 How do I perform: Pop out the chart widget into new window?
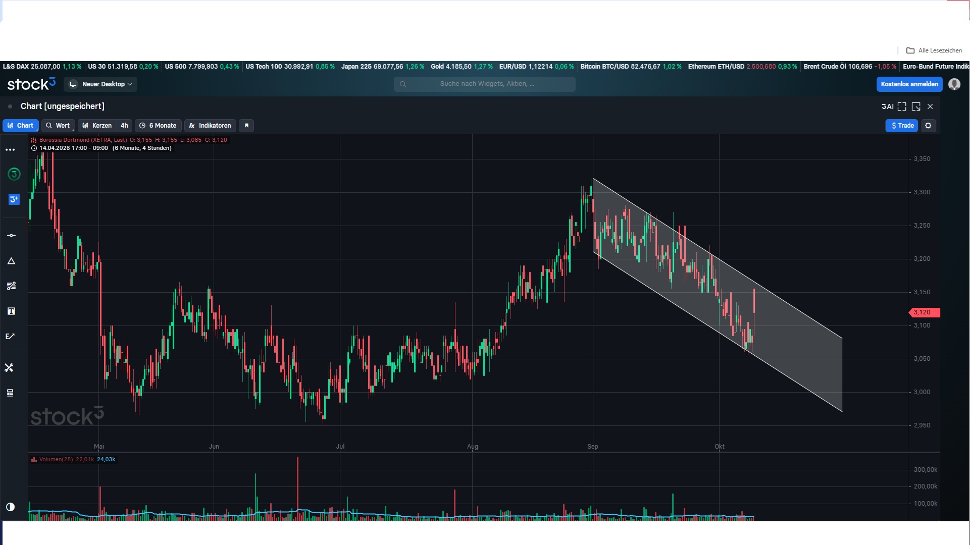point(916,106)
